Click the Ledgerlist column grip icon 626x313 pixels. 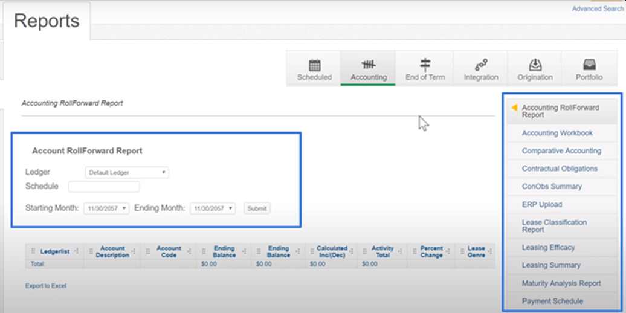[33, 251]
